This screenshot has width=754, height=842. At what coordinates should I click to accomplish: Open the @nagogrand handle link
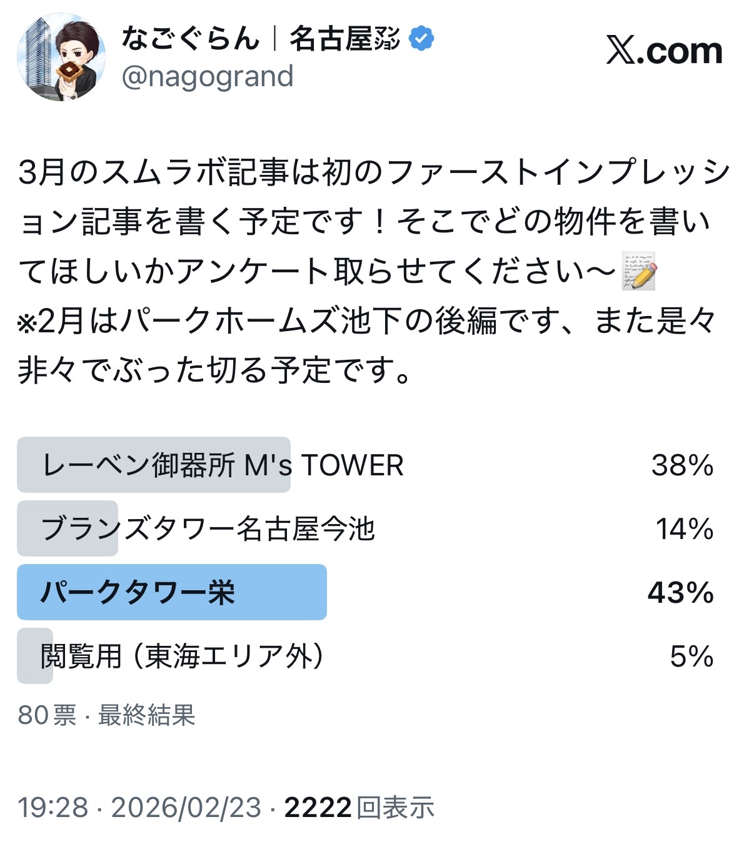click(207, 77)
